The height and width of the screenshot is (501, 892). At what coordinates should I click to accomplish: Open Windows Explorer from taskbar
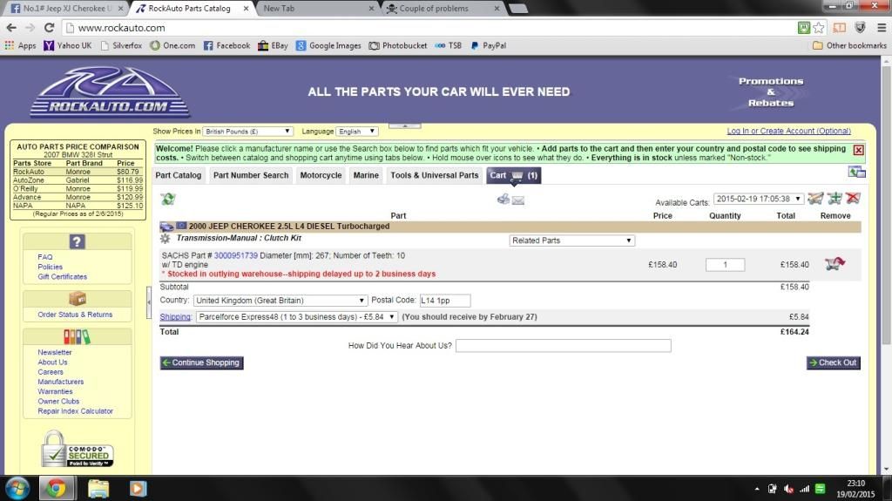point(98,489)
